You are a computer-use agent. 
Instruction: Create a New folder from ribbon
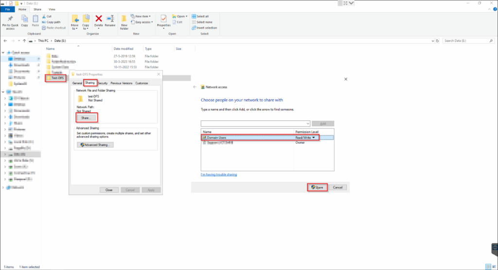click(x=124, y=21)
